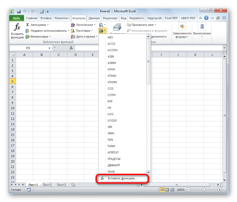Image resolution: width=237 pixels, height=202 pixels.
Task: Open the Name Box dropdown arrow
Action: tap(49, 48)
